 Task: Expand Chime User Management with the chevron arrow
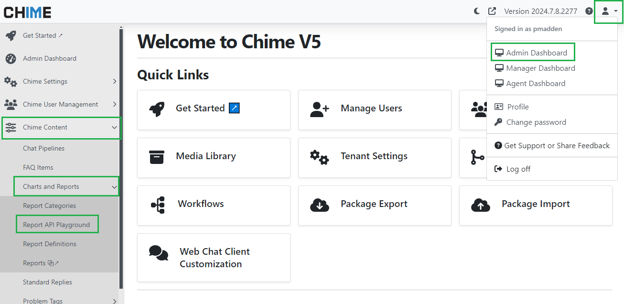click(115, 104)
